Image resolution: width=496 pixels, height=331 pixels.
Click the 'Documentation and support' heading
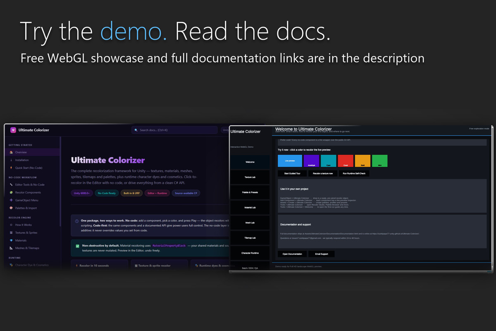[x=296, y=225]
